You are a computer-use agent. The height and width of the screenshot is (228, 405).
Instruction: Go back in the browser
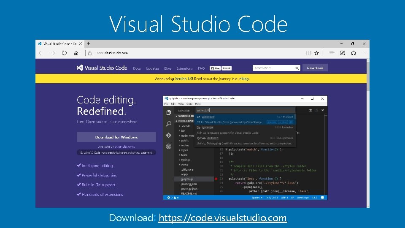pyautogui.click(x=41, y=53)
